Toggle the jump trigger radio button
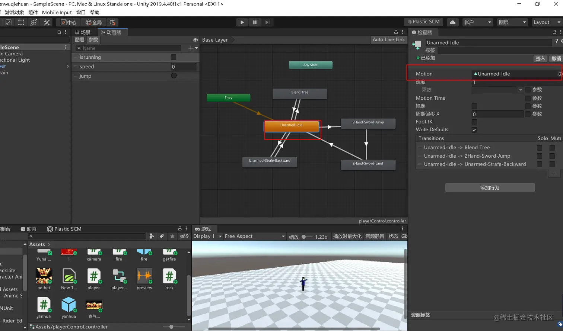 coord(174,75)
